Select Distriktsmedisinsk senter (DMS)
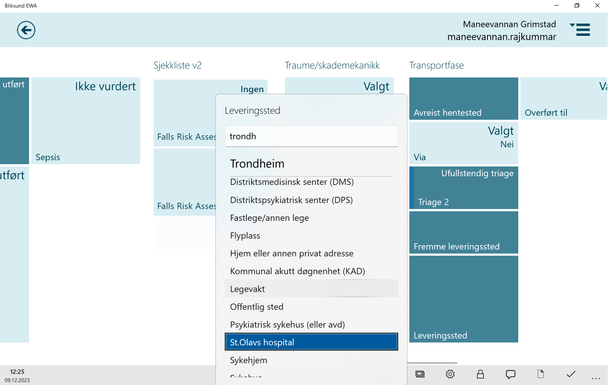This screenshot has height=385, width=608. click(311, 182)
